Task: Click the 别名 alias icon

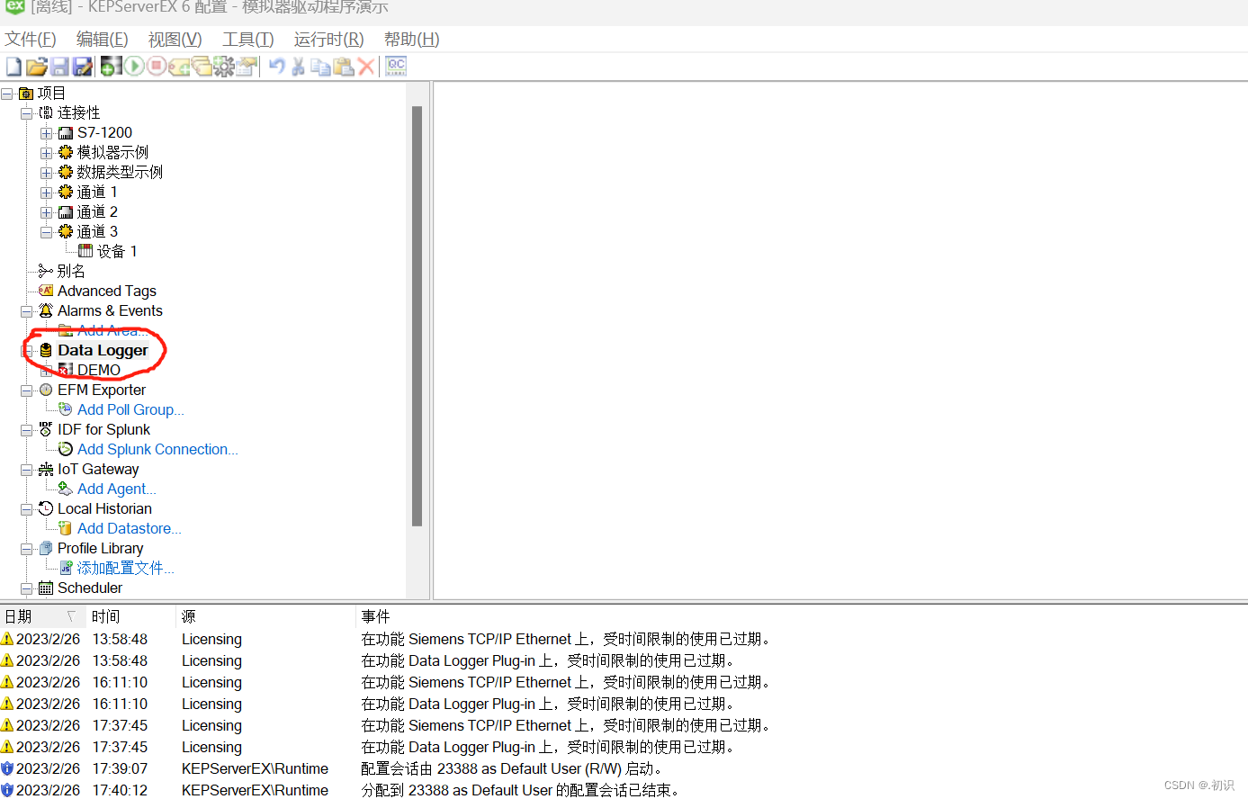Action: [46, 271]
